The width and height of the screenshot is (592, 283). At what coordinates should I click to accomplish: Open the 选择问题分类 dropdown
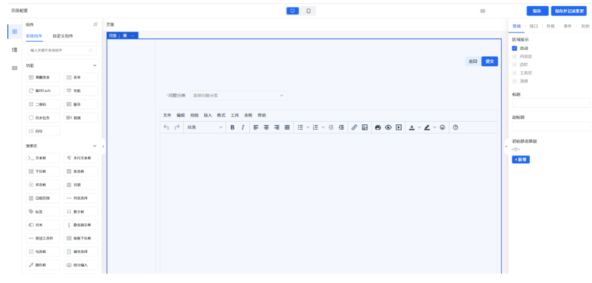[x=239, y=96]
